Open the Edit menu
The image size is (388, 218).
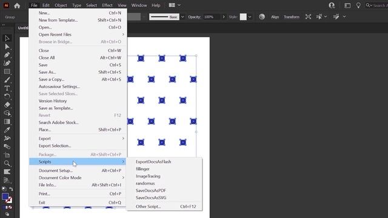[46, 5]
